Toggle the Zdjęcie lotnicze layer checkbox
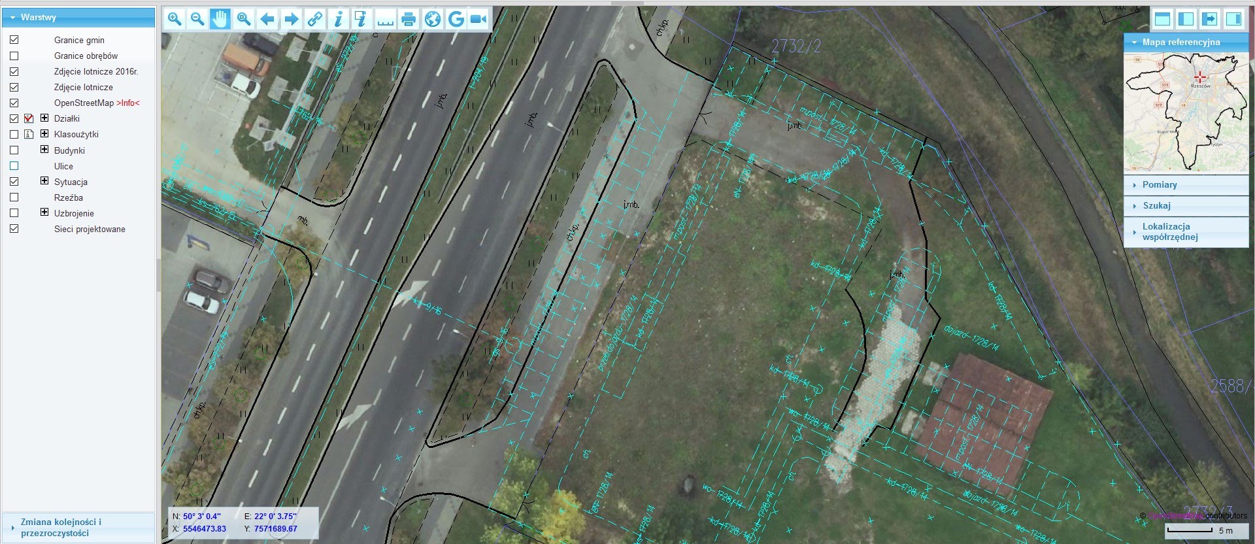The height and width of the screenshot is (544, 1255). point(14,87)
